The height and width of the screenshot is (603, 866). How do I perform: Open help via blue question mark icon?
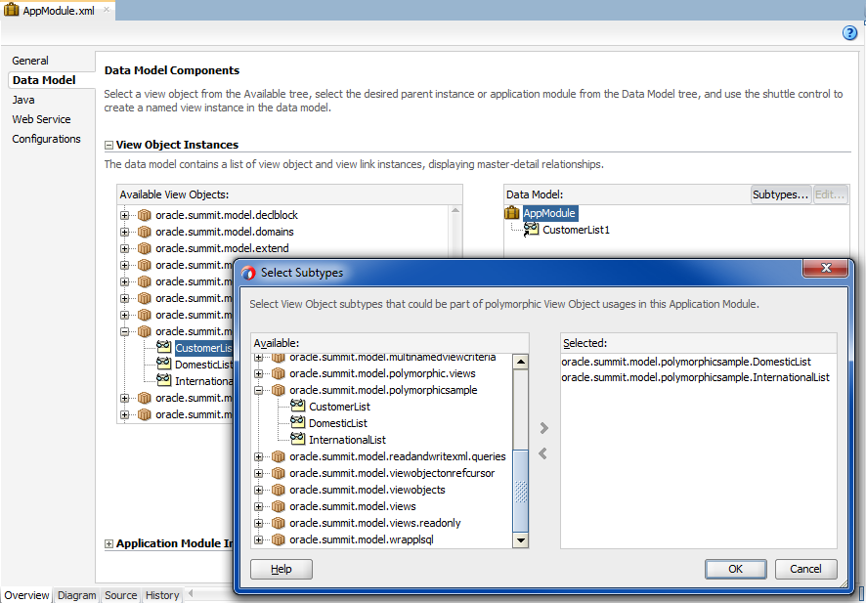tap(850, 33)
